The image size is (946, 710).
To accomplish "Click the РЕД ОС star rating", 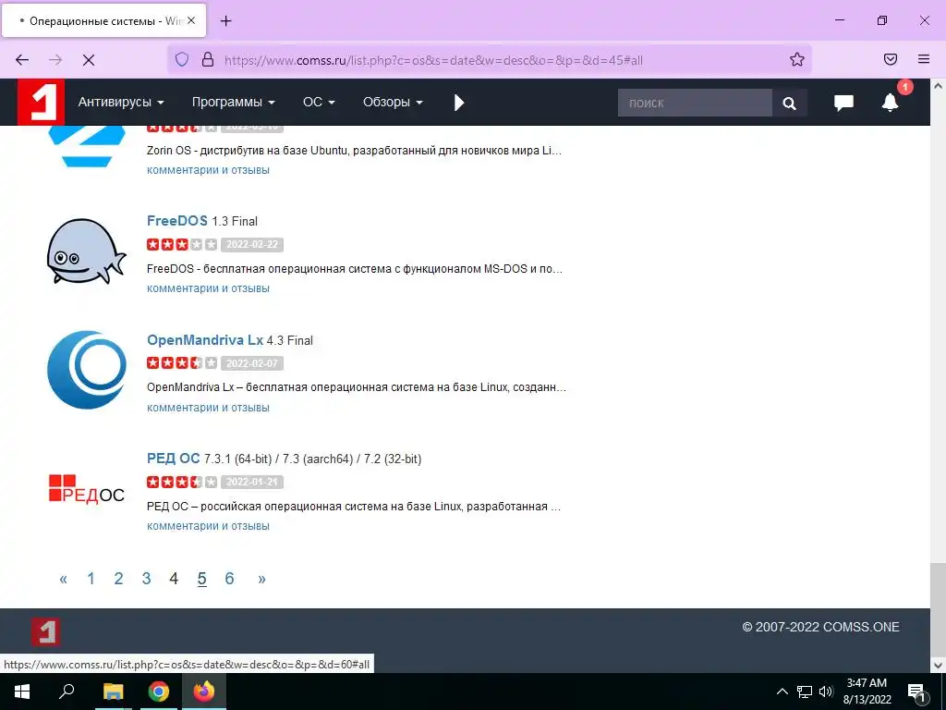I will coord(182,482).
